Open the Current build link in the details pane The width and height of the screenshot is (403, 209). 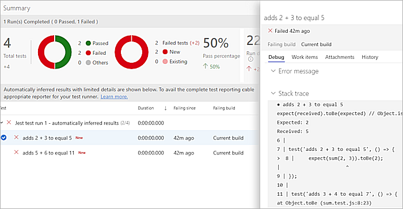tap(316, 44)
